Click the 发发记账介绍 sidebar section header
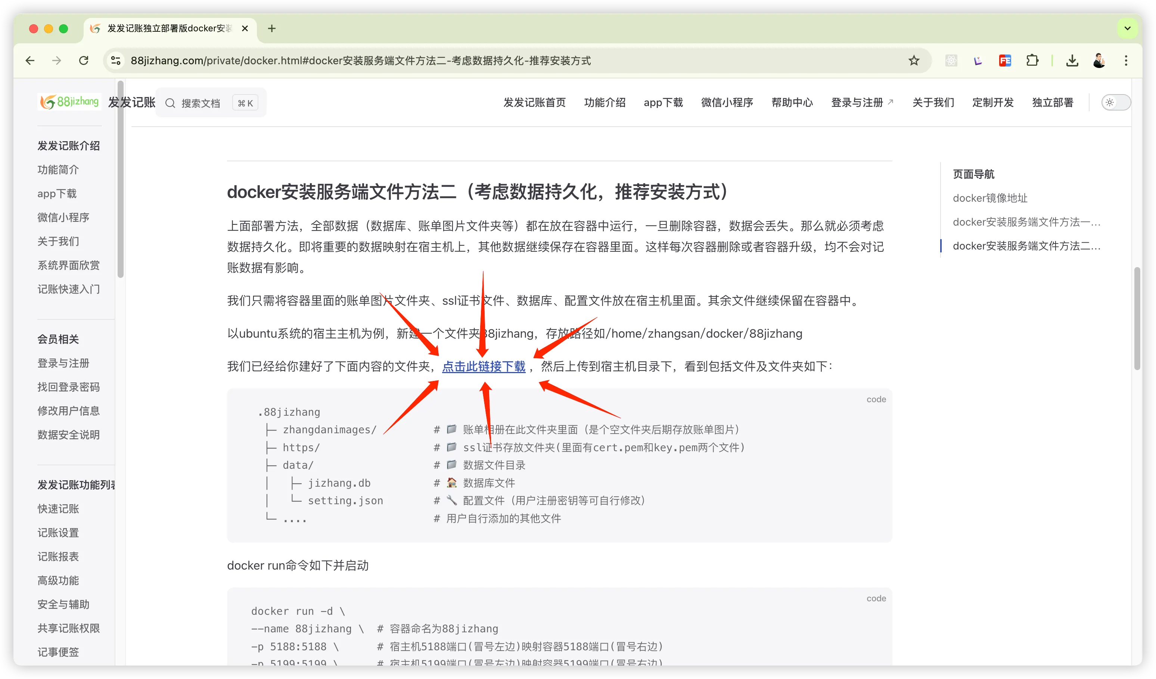Viewport: 1156px width, 679px height. [68, 146]
